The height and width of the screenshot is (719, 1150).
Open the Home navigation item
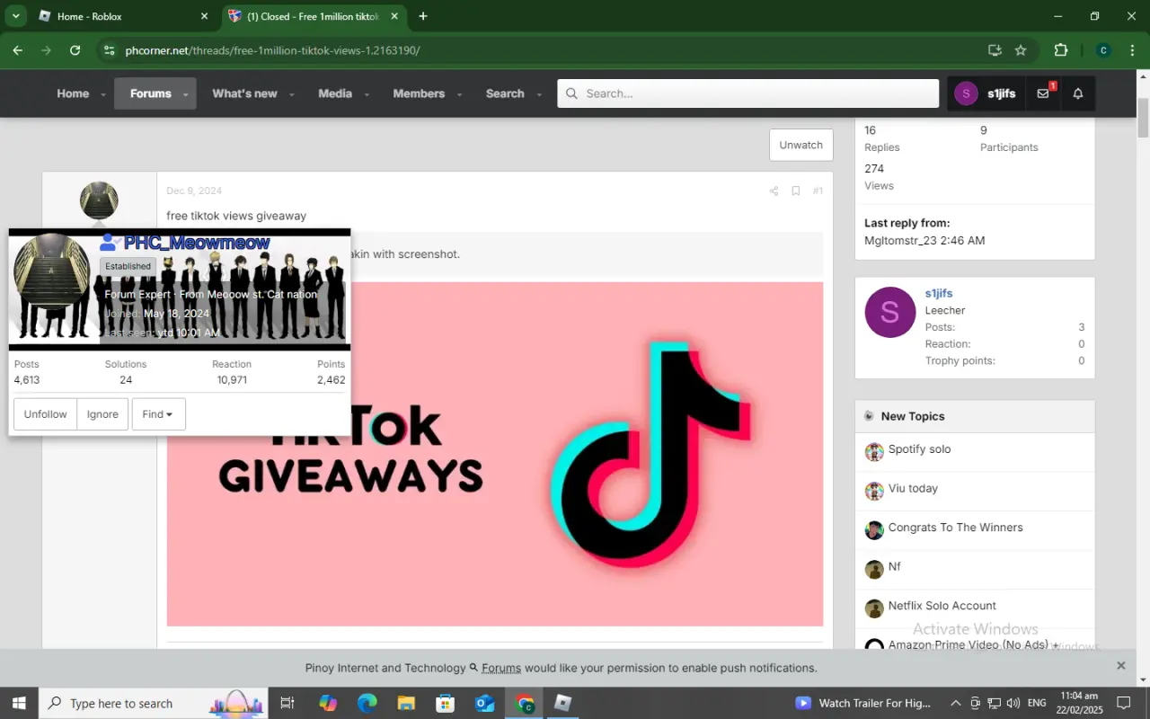coord(73,93)
